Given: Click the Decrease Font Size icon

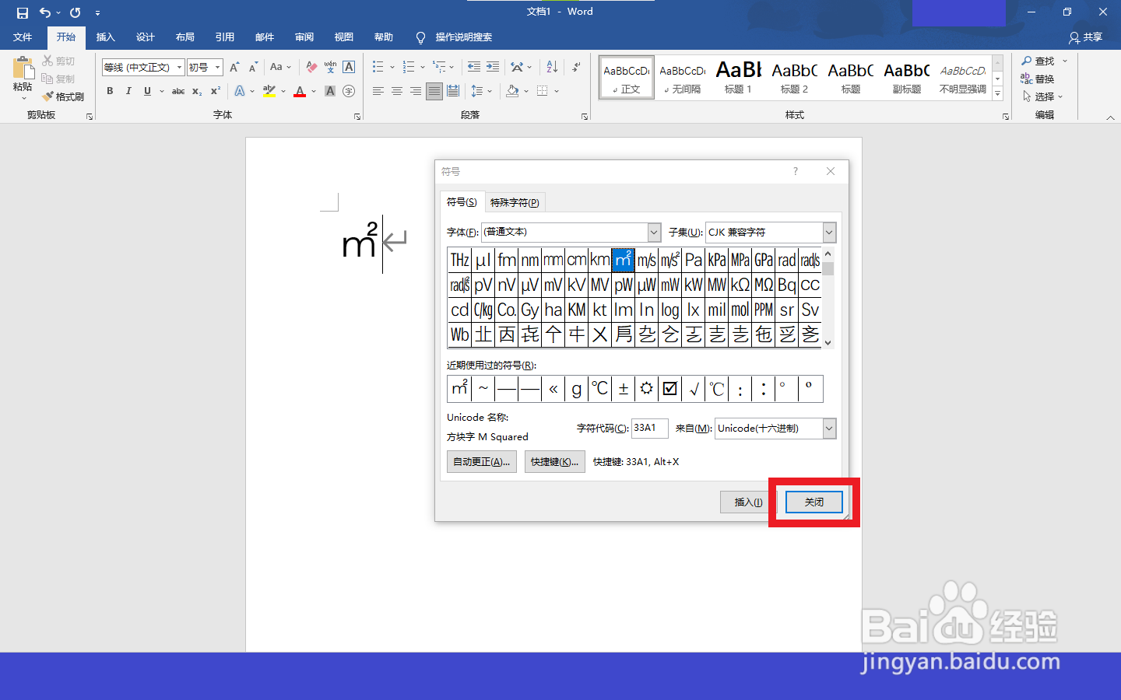Looking at the screenshot, I should tap(253, 68).
